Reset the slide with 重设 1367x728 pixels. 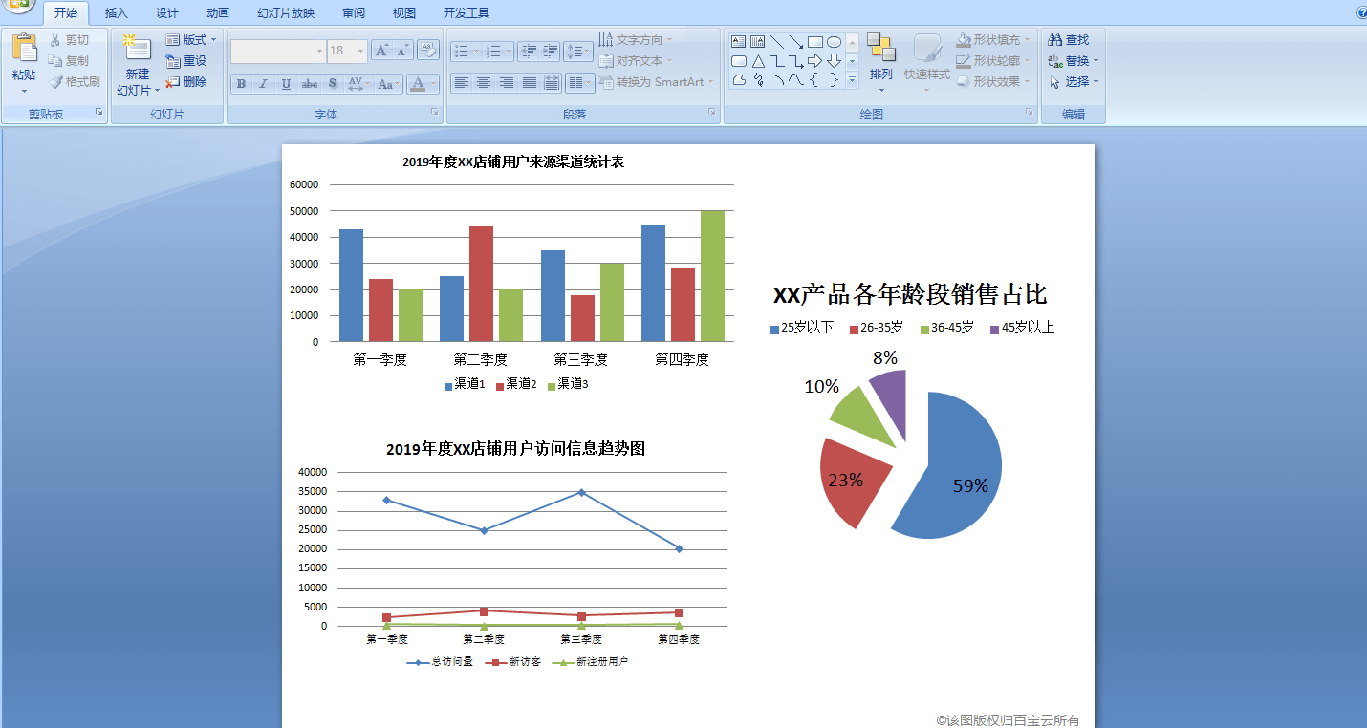click(x=186, y=61)
